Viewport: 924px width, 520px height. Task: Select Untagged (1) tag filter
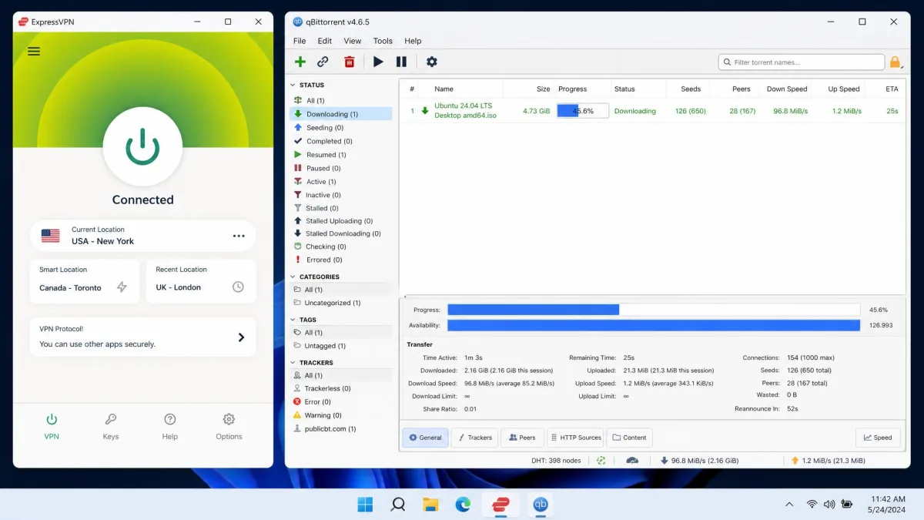coord(340,346)
